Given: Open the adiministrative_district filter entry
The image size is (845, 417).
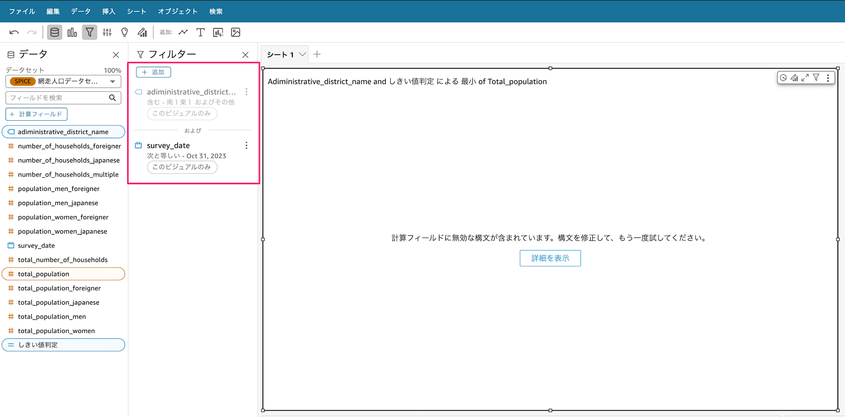Looking at the screenshot, I should tap(191, 92).
